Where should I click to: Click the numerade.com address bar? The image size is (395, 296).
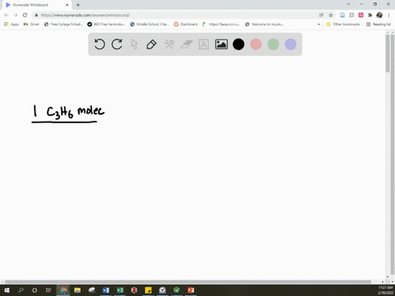pos(175,15)
